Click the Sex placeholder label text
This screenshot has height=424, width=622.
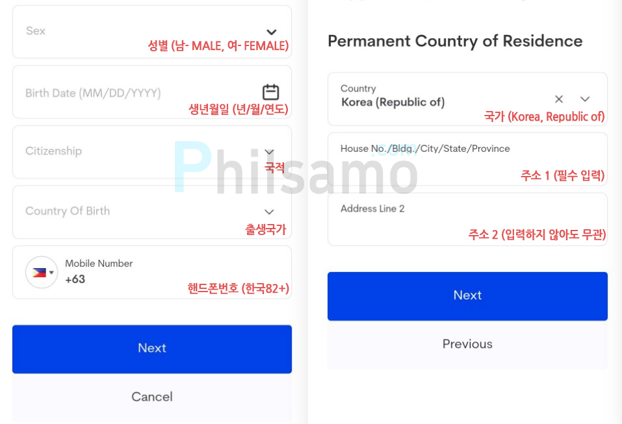36,31
